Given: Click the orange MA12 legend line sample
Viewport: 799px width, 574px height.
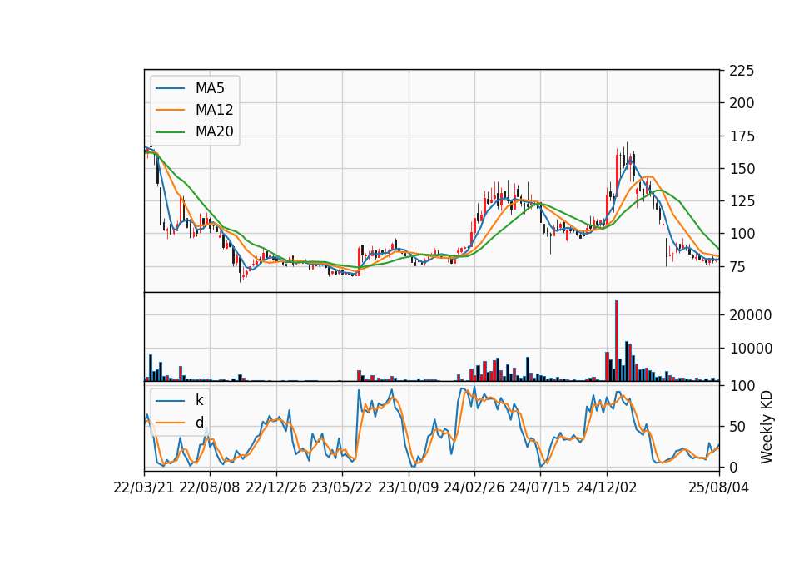Looking at the screenshot, I should click(170, 110).
